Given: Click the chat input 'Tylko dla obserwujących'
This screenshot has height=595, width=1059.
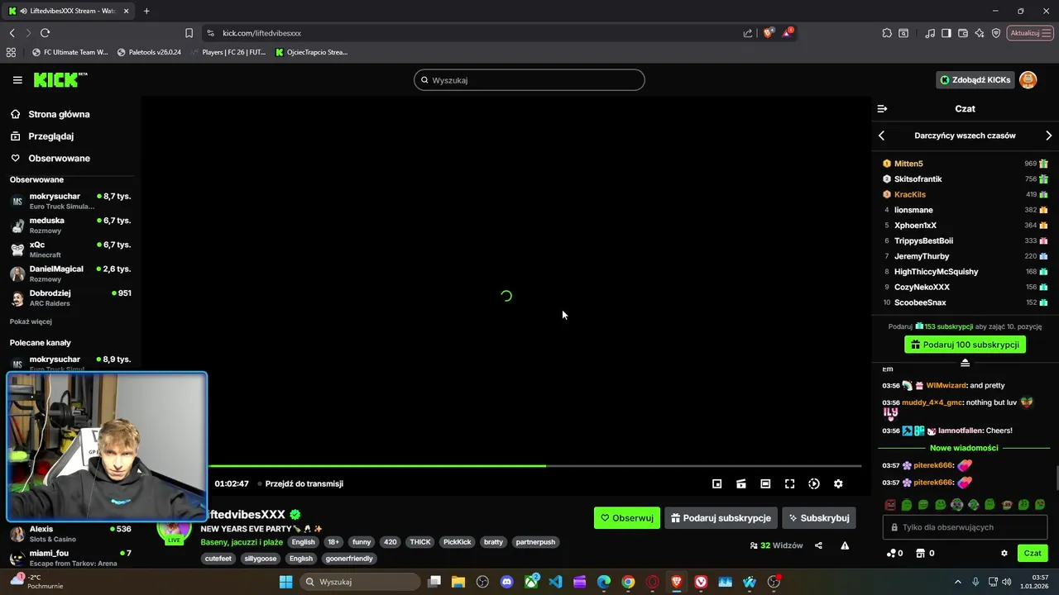Looking at the screenshot, I should click(966, 527).
